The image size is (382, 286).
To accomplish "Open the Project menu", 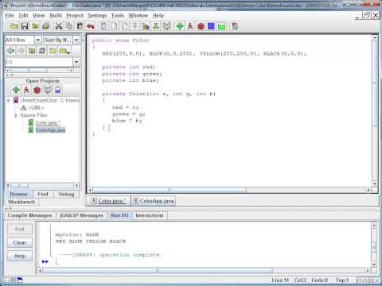I will click(75, 15).
